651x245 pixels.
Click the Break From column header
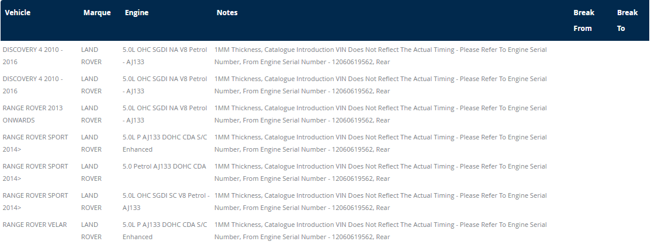pos(583,20)
